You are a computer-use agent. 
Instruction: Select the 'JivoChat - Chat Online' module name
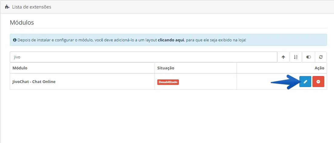pos(34,82)
